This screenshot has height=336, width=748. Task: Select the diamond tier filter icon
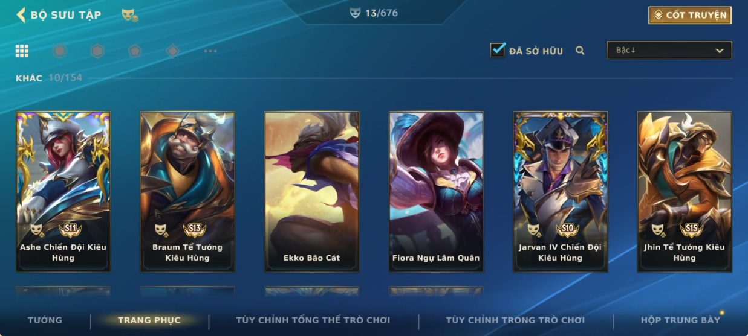click(172, 51)
